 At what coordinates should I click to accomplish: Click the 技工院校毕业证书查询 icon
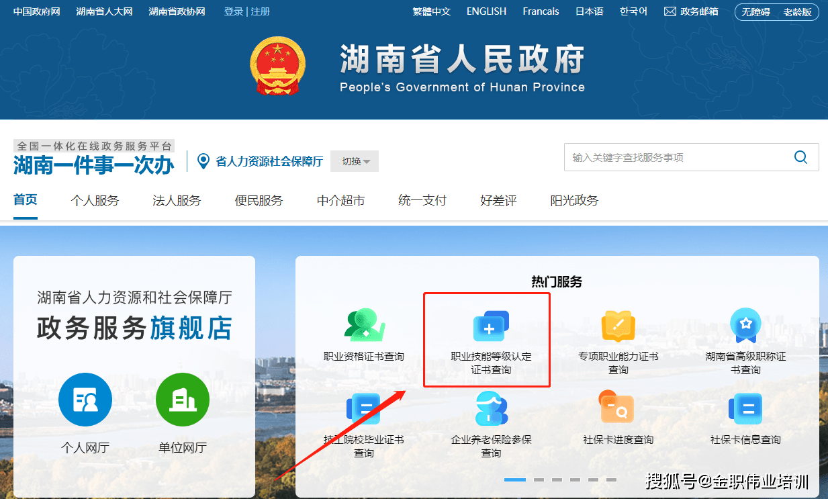364,409
